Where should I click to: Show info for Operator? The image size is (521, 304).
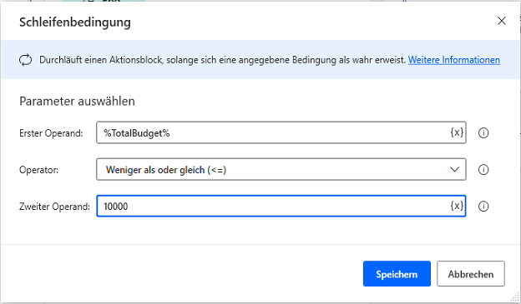point(483,170)
